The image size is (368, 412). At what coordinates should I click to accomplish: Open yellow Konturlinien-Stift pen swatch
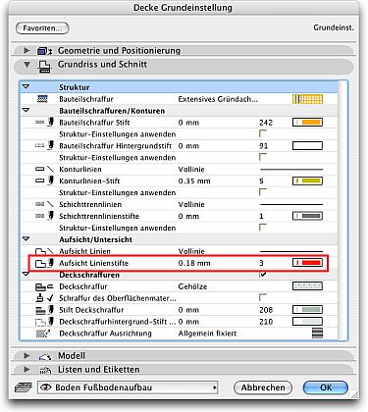[307, 180]
